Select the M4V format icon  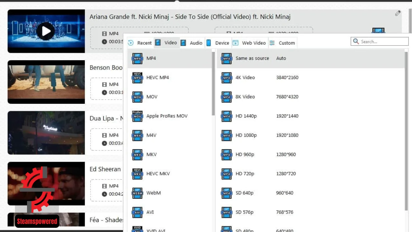(137, 135)
